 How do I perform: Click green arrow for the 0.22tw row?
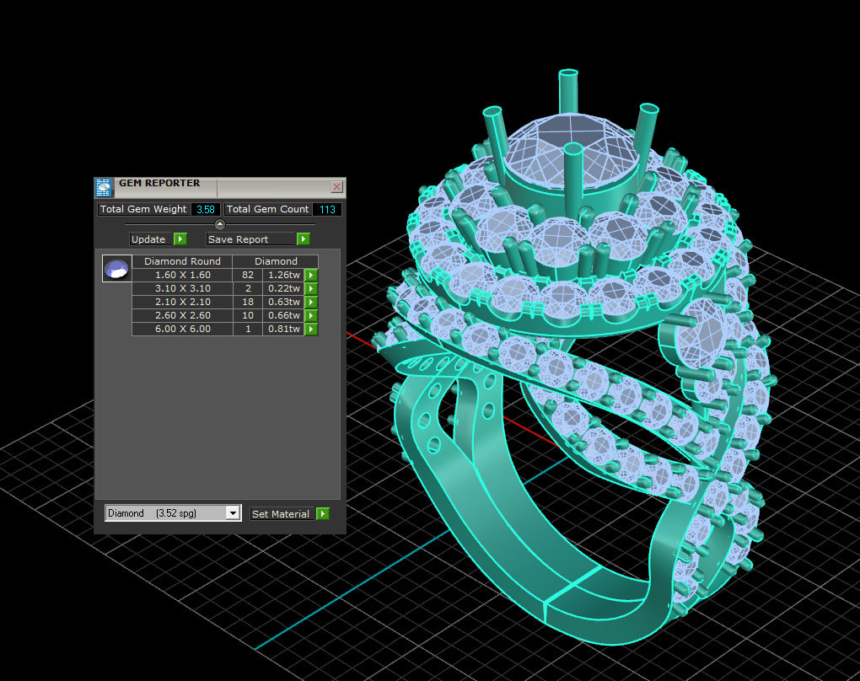pos(311,288)
